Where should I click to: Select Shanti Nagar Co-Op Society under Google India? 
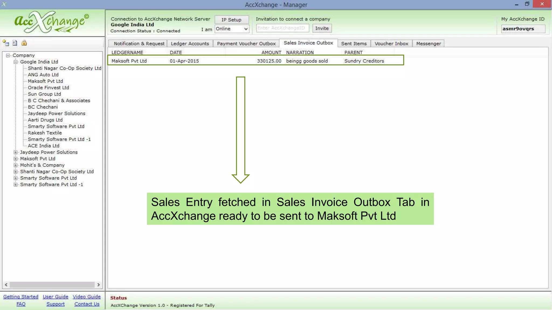click(64, 68)
